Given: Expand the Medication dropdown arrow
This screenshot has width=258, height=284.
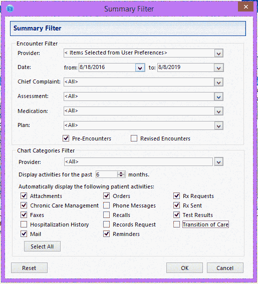Looking at the screenshot, I should pyautogui.click(x=218, y=111).
